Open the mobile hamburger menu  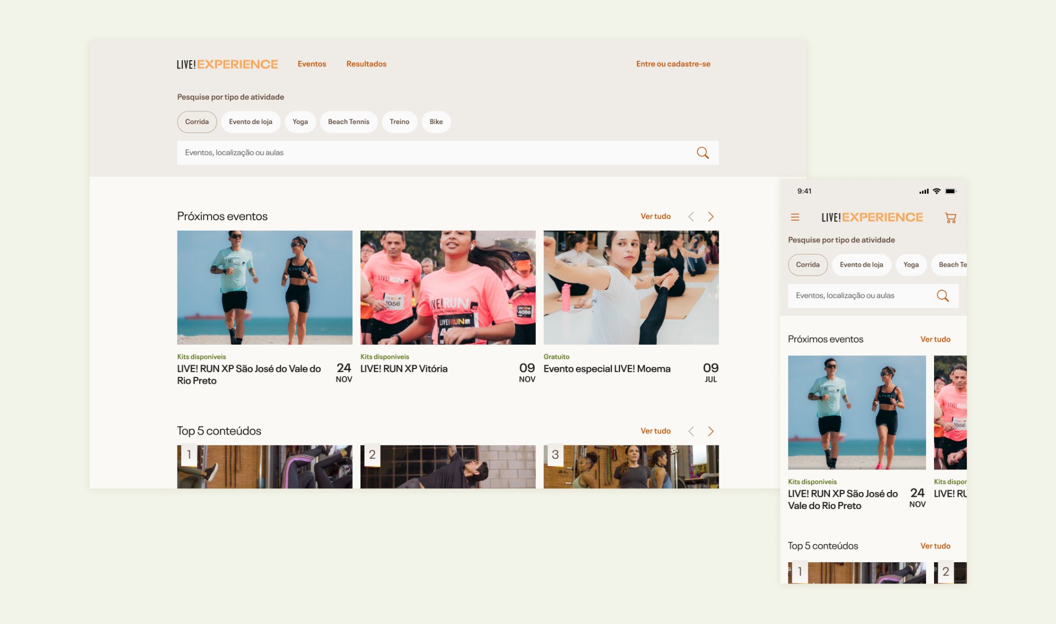[x=795, y=217]
